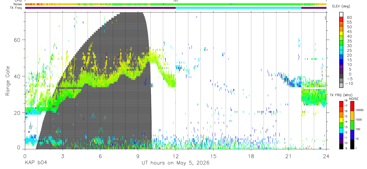This screenshot has height=169, width=367.
Task: Click the 50 label on ELEV legend
Action: [349, 27]
